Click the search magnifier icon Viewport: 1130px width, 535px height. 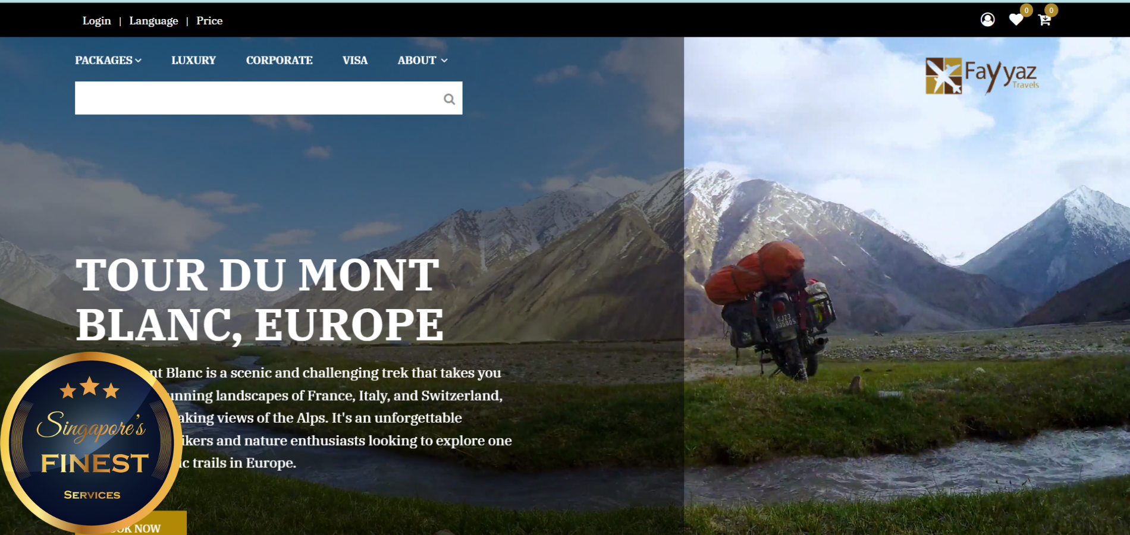coord(449,99)
